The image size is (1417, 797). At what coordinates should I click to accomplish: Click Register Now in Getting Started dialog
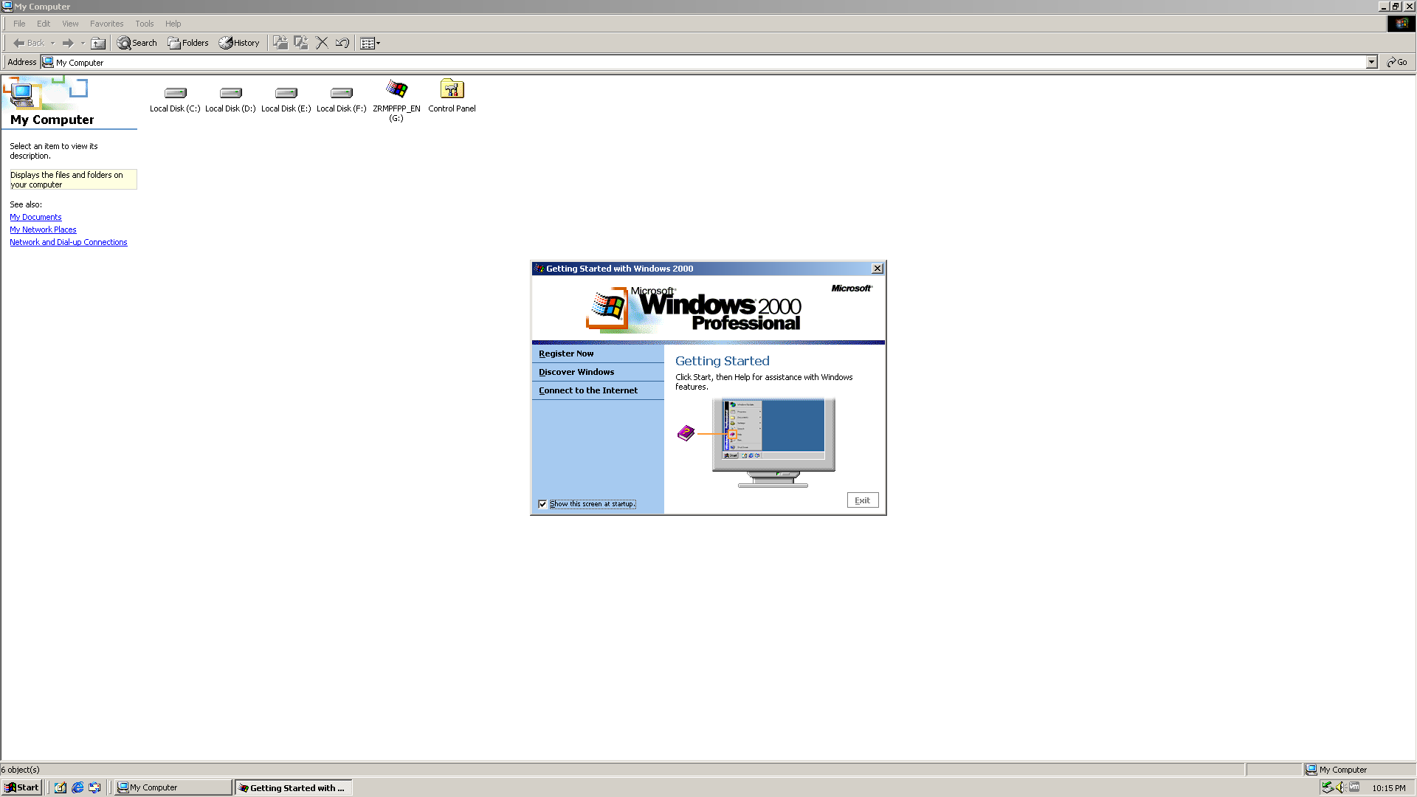566,353
